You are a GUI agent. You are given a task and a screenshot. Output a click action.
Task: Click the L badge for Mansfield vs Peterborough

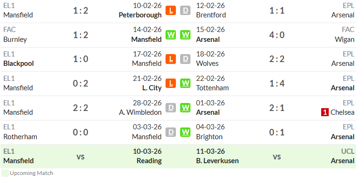pyautogui.click(x=171, y=10)
